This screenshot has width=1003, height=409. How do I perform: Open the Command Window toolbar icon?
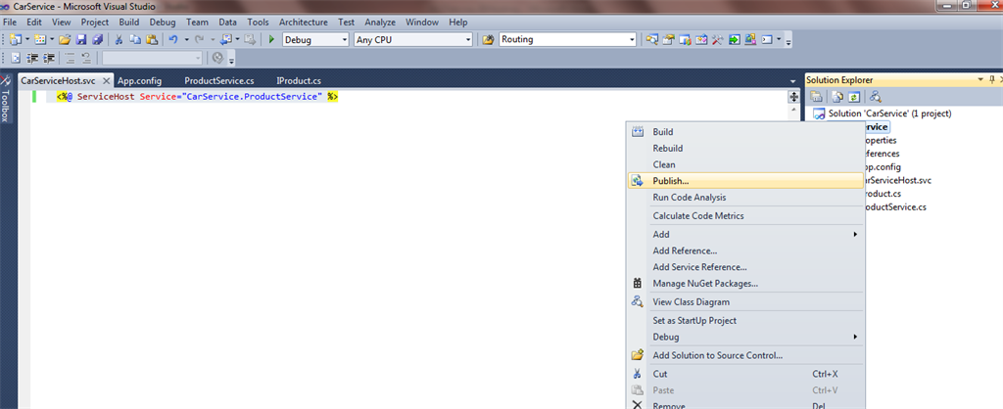[767, 39]
